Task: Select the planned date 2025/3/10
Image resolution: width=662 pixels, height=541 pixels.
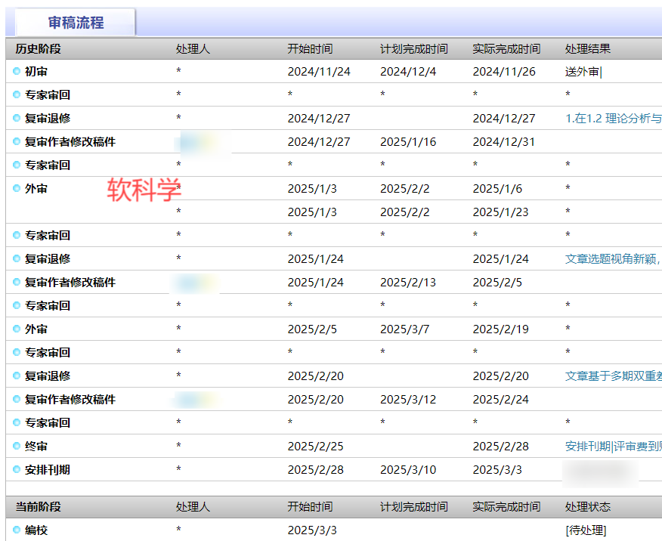Action: point(408,470)
